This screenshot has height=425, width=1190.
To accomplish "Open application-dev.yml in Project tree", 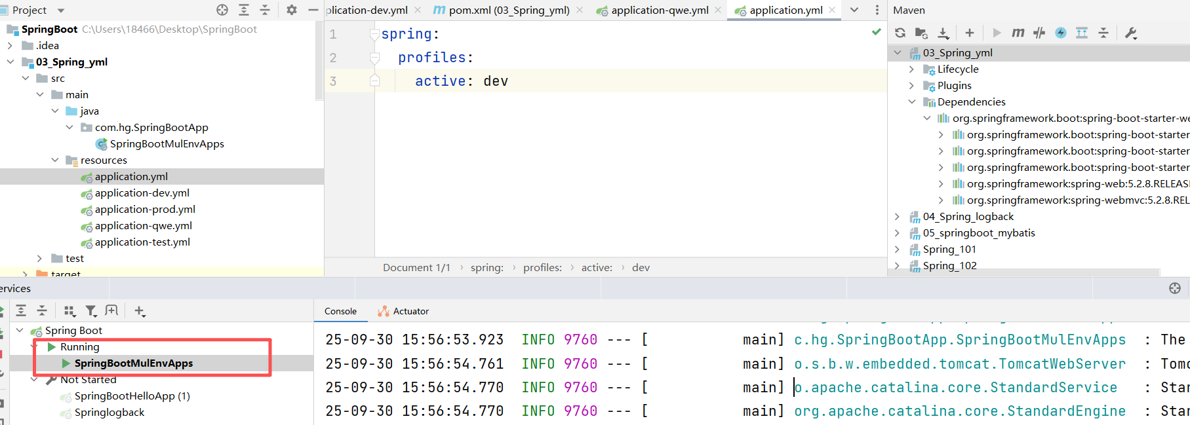I will coord(142,193).
